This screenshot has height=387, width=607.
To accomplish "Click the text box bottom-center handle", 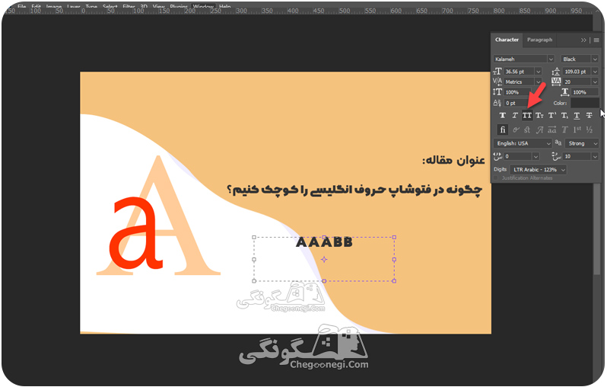I will click(324, 281).
